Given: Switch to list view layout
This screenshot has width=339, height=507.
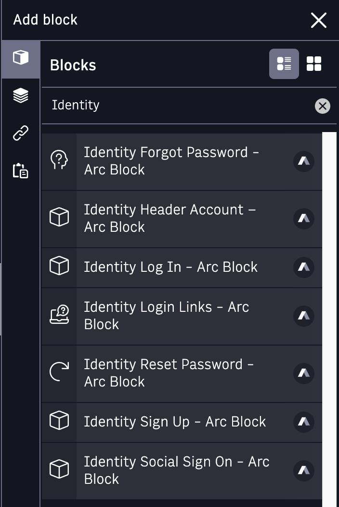Looking at the screenshot, I should point(284,64).
